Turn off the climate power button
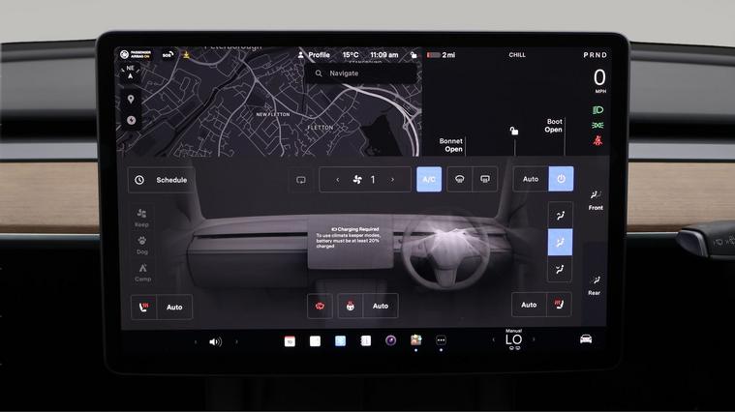This screenshot has height=412, width=735. coord(562,179)
